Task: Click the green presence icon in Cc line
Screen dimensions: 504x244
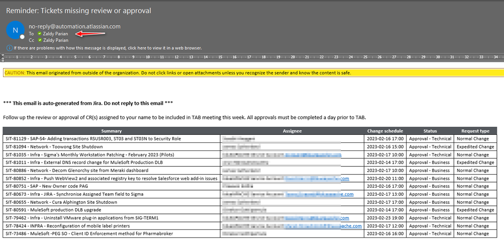Action: (x=39, y=40)
